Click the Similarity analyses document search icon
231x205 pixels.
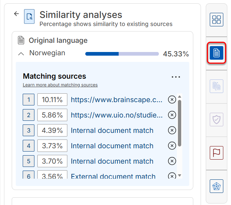point(29,16)
